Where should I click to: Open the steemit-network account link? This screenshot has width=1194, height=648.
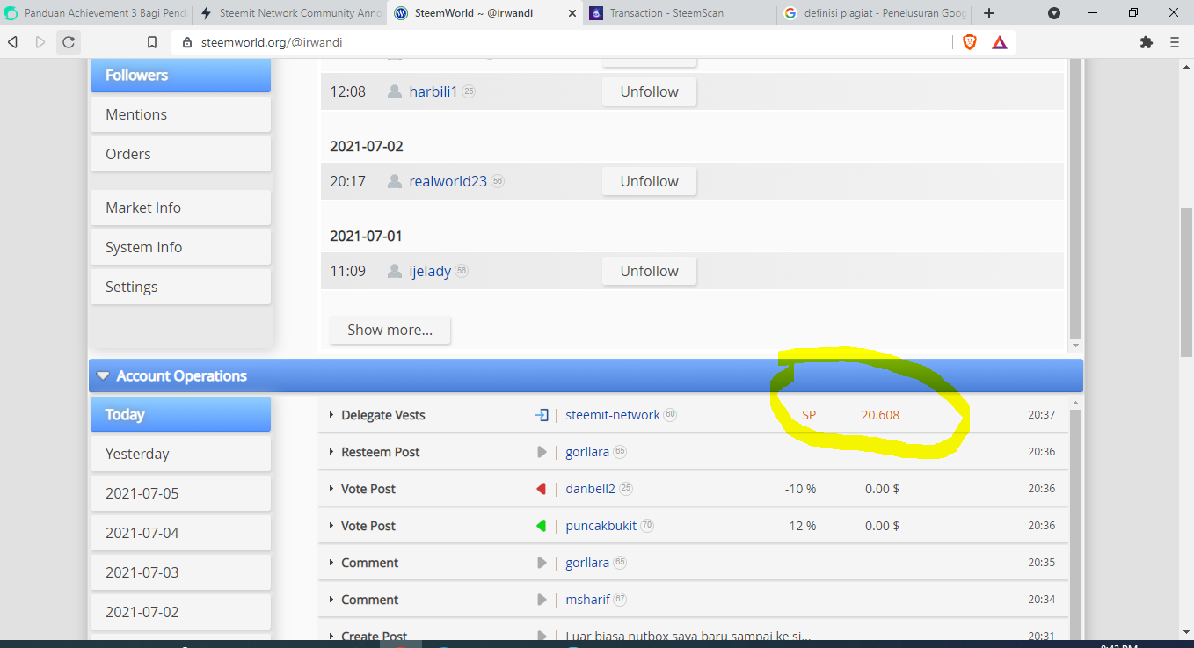(613, 415)
